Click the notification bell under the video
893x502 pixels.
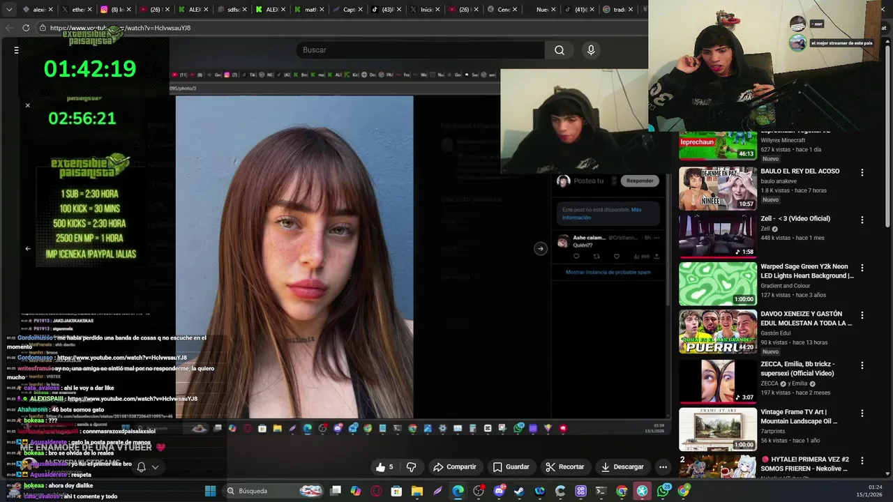[x=141, y=467]
